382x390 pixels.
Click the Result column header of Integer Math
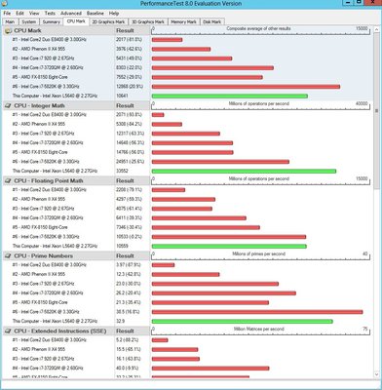[125, 105]
